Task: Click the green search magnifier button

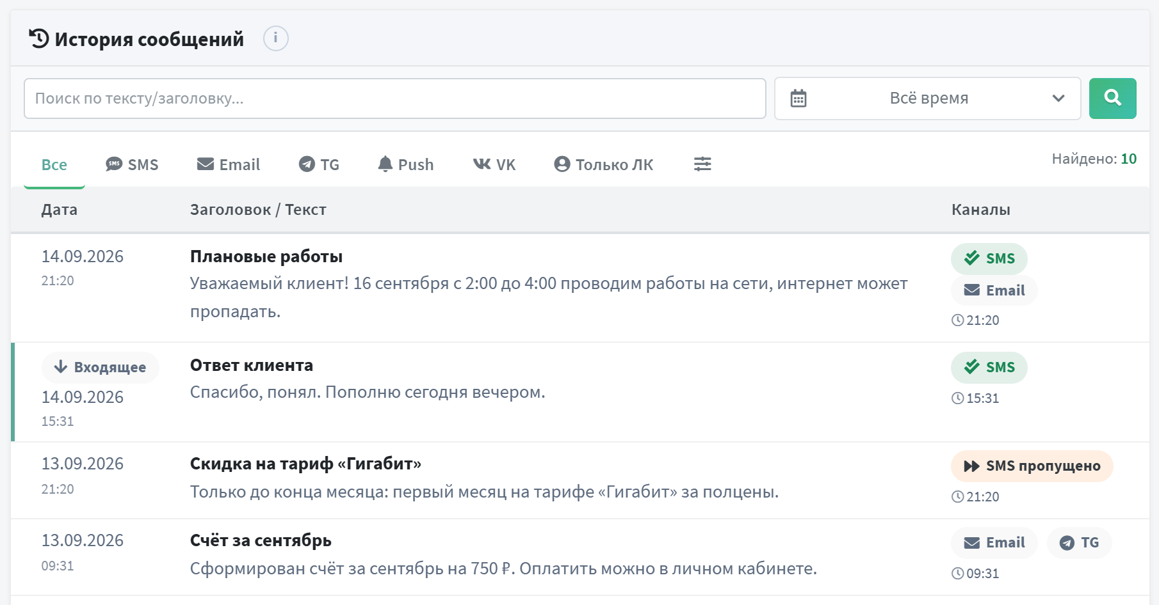Action: (1113, 98)
